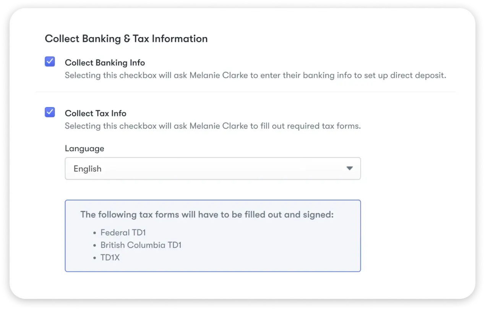
Task: Select the "TD1X" list item
Action: (x=110, y=258)
